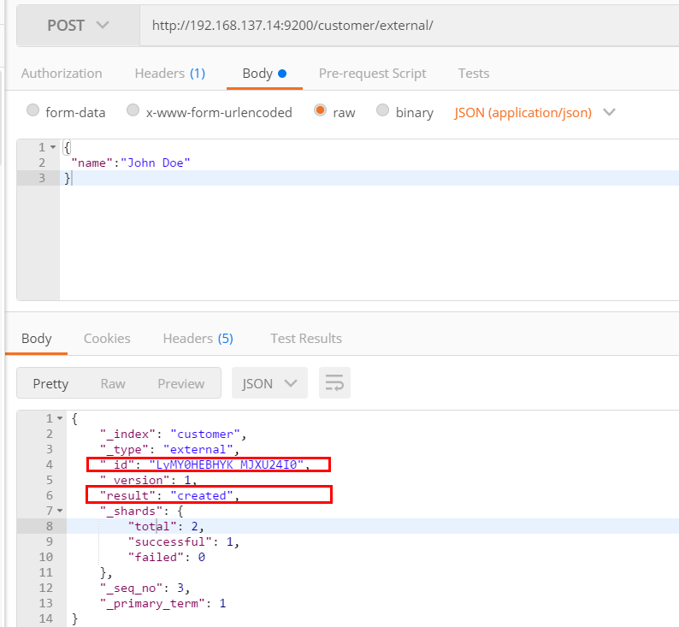Open the Tests tab

pos(474,74)
